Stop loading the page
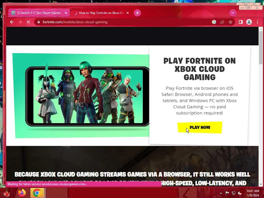 (28, 22)
